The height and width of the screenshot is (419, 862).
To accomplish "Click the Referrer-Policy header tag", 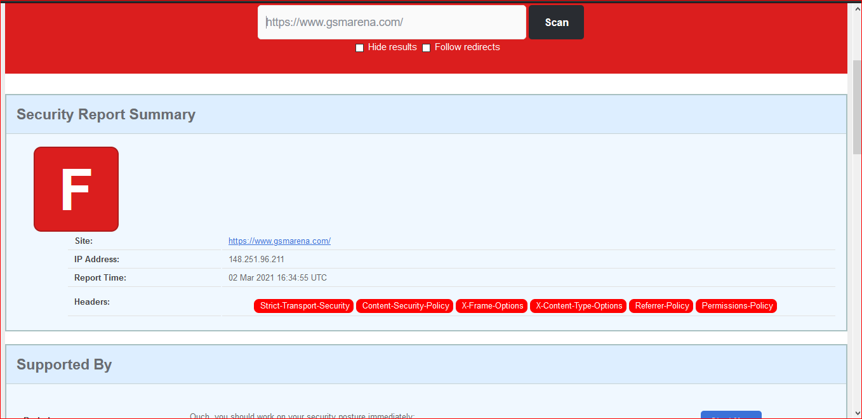I will pos(661,306).
